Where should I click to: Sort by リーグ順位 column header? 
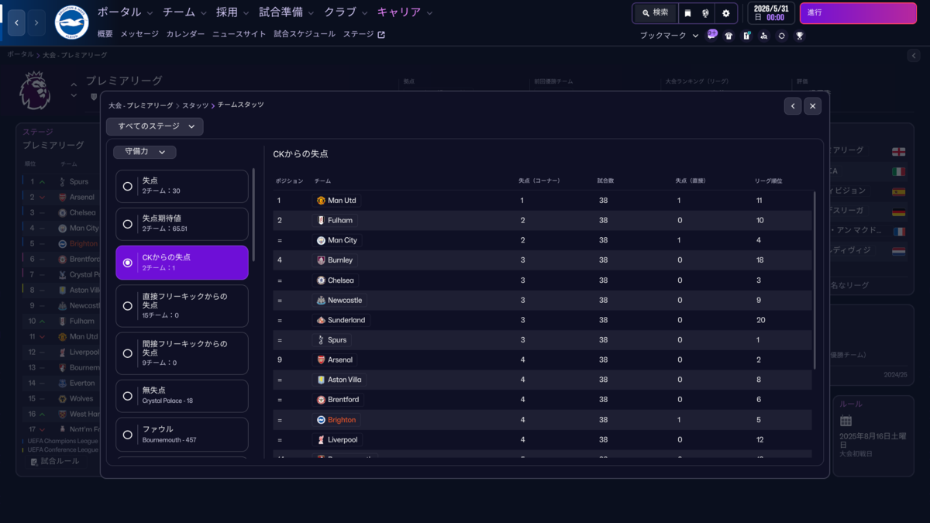click(x=768, y=181)
